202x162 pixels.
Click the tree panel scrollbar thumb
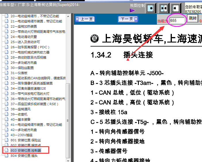[68, 121]
